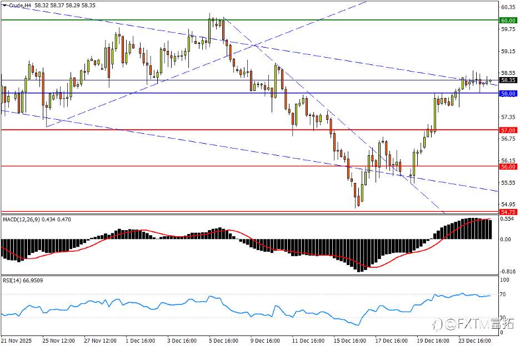Click the 100 level on RSI scale

[504, 280]
